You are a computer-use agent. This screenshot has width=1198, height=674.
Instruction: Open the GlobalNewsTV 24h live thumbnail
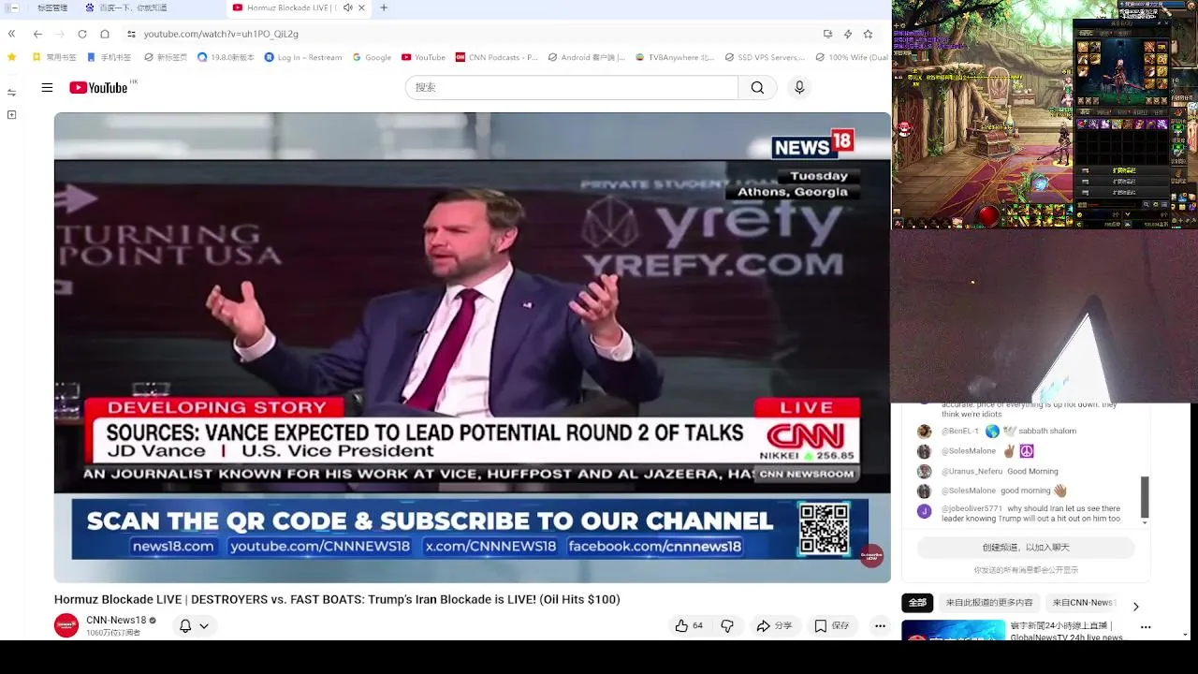tap(953, 630)
